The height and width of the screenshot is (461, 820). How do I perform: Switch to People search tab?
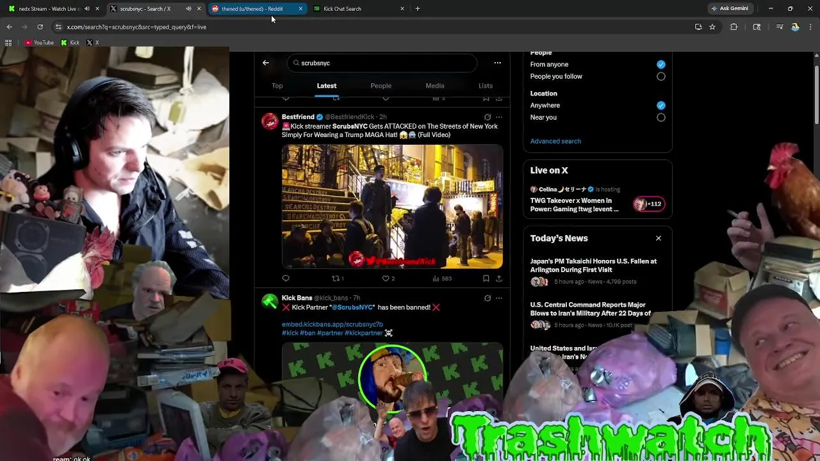(381, 86)
